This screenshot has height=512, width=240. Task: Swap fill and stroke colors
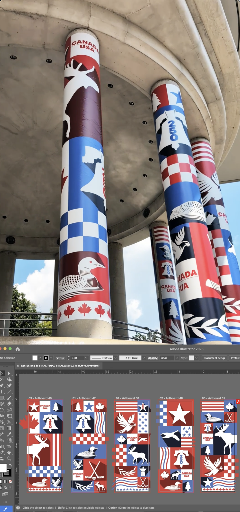click(10, 465)
